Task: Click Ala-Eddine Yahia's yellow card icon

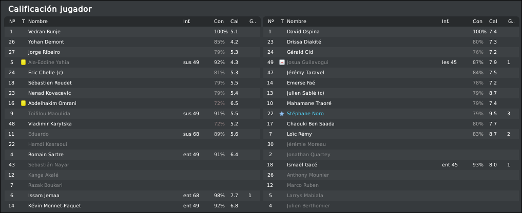Action: coord(23,62)
